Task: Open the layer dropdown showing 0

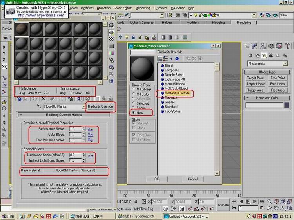Action: [254, 15]
